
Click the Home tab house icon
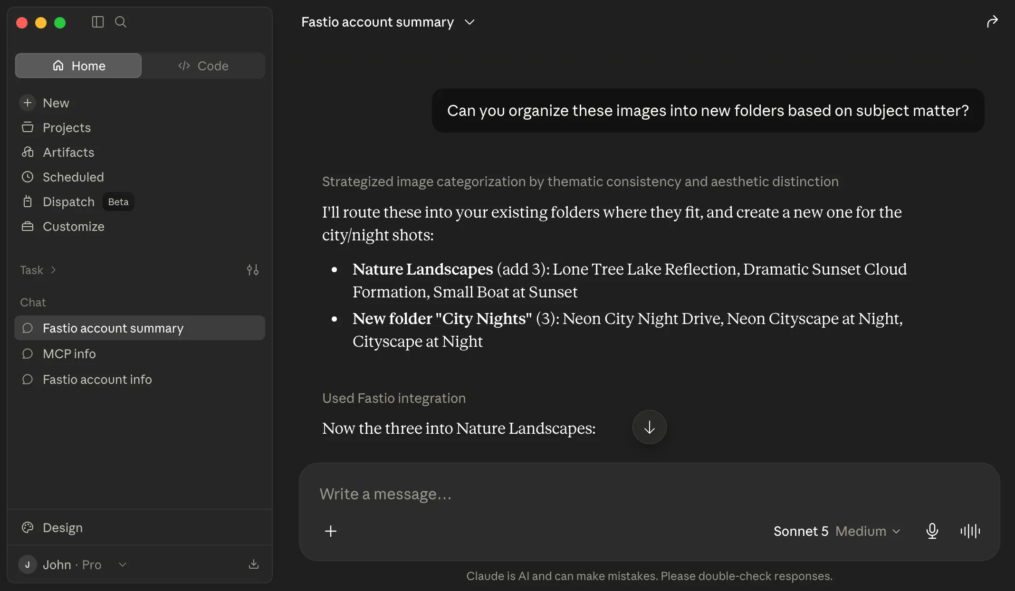pos(58,65)
